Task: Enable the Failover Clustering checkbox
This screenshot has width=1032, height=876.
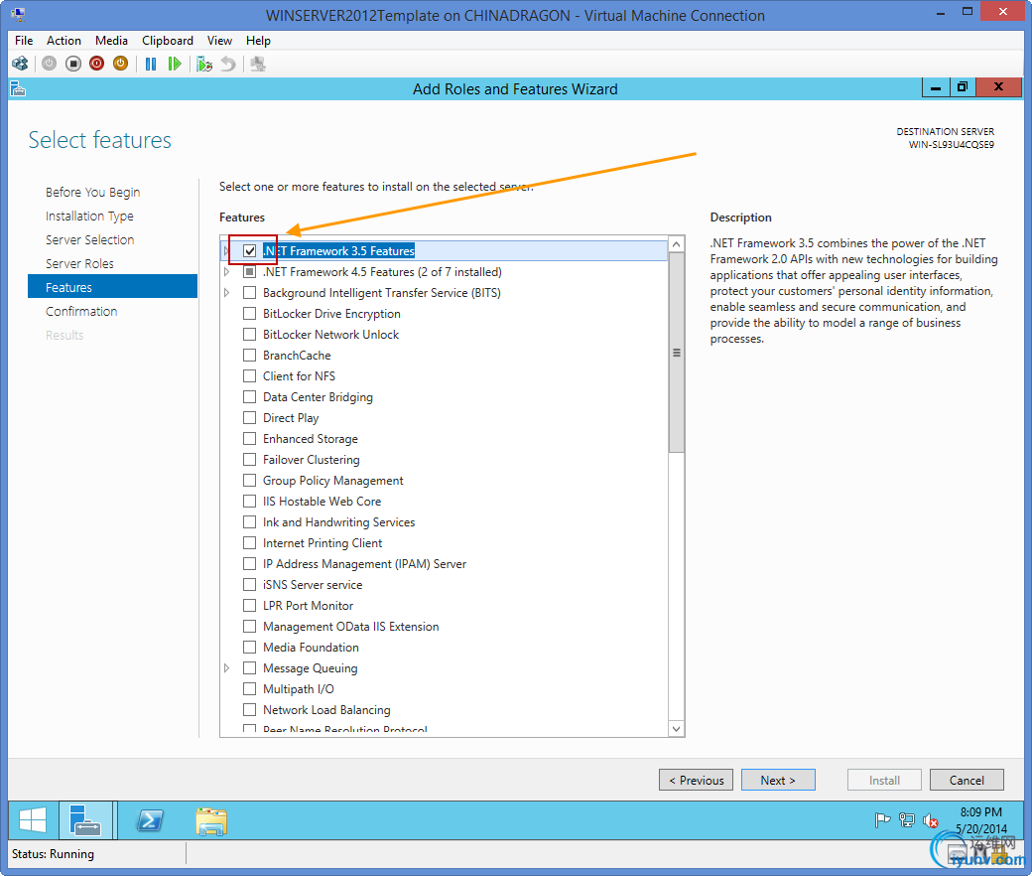Action: point(249,460)
